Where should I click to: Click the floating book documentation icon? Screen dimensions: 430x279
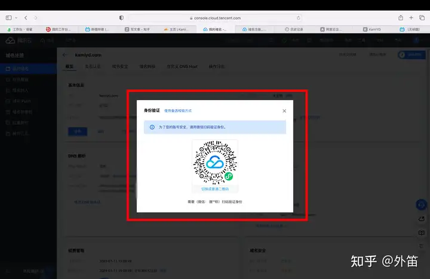tap(422, 233)
